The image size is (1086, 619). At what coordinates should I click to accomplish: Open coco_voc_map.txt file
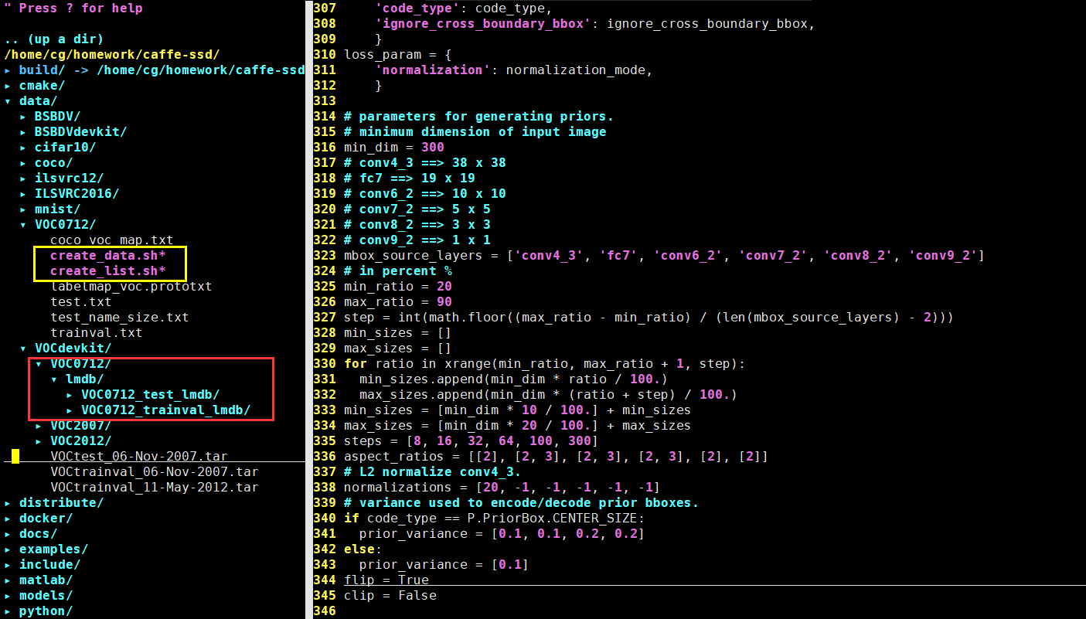click(x=112, y=240)
